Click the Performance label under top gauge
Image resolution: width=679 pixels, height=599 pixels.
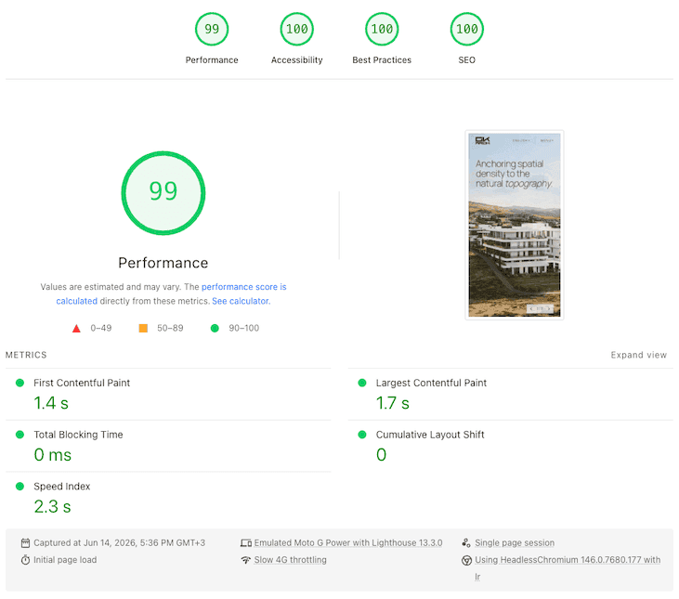212,60
